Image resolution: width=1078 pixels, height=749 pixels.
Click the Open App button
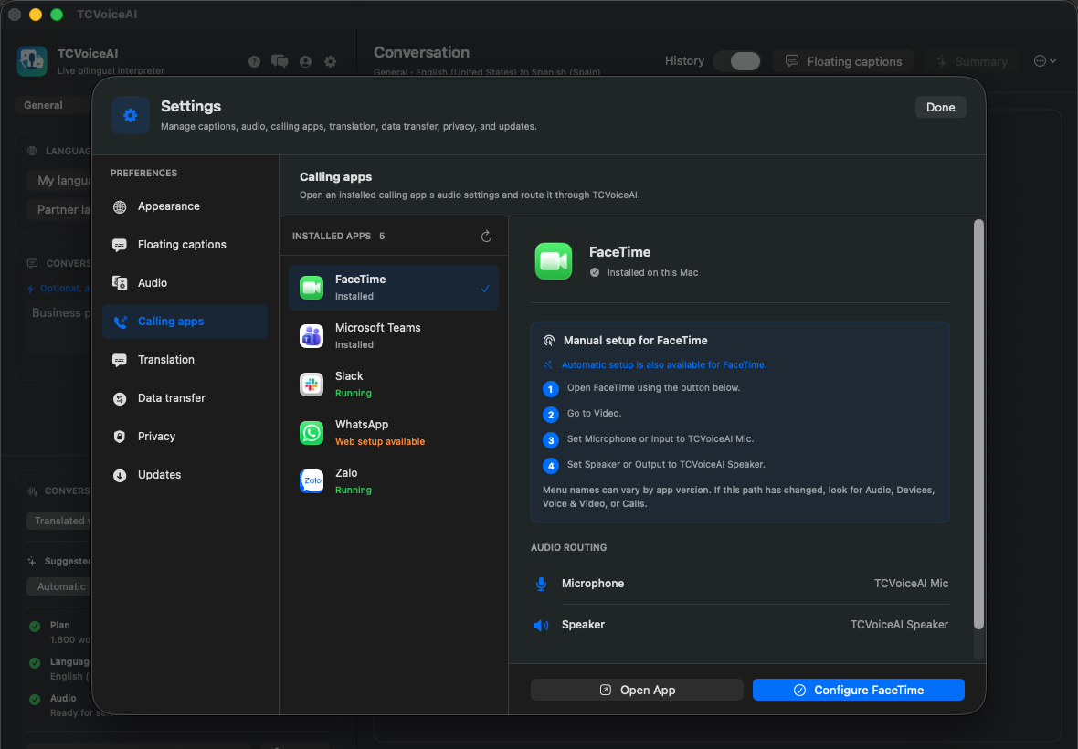pos(637,690)
